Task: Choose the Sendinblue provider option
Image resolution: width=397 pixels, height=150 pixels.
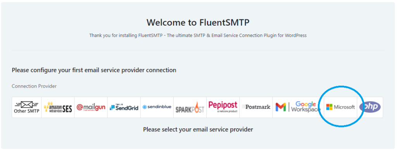Action: click(157, 107)
